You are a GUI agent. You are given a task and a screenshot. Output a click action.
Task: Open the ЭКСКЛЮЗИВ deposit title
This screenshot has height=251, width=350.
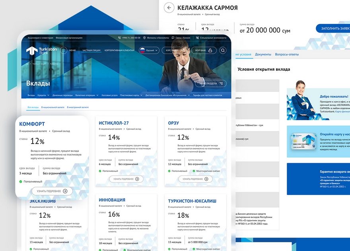coord(43,201)
